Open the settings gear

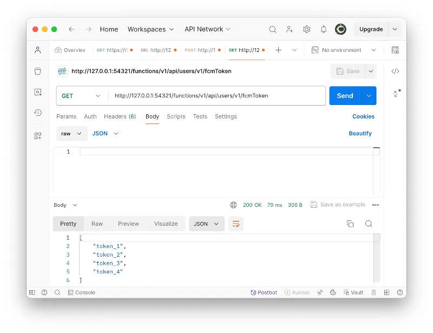tap(306, 29)
